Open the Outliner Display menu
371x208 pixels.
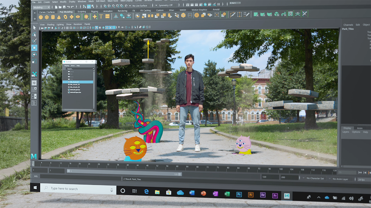[67, 66]
